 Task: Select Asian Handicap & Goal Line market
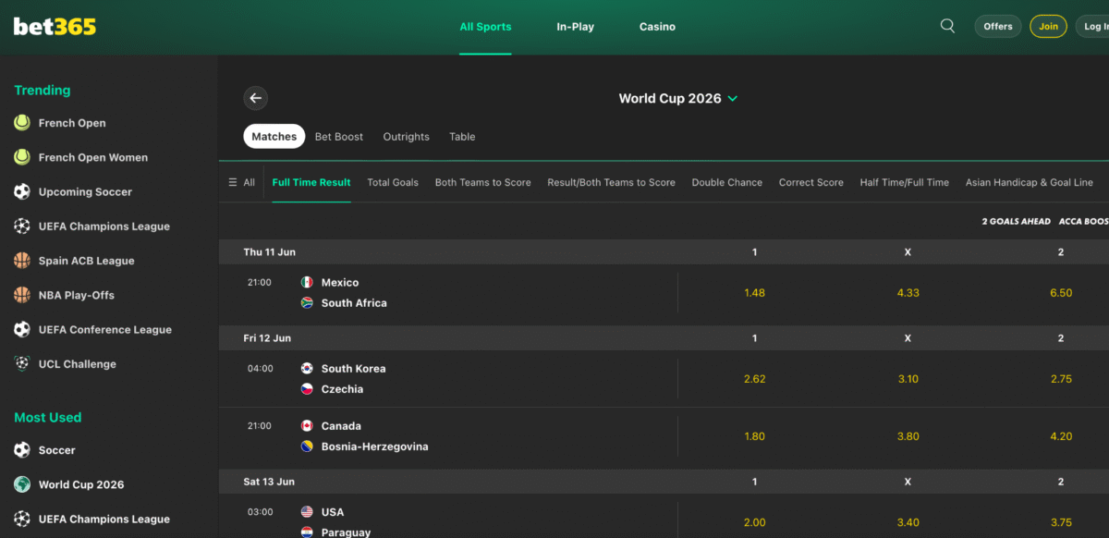point(1030,182)
